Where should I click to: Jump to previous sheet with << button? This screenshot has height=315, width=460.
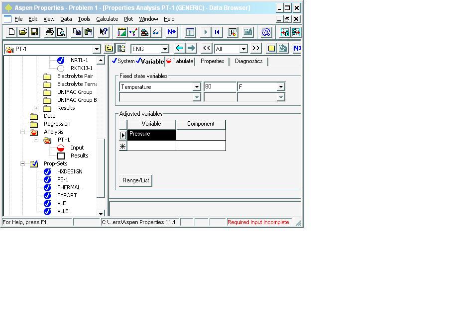[x=207, y=48]
